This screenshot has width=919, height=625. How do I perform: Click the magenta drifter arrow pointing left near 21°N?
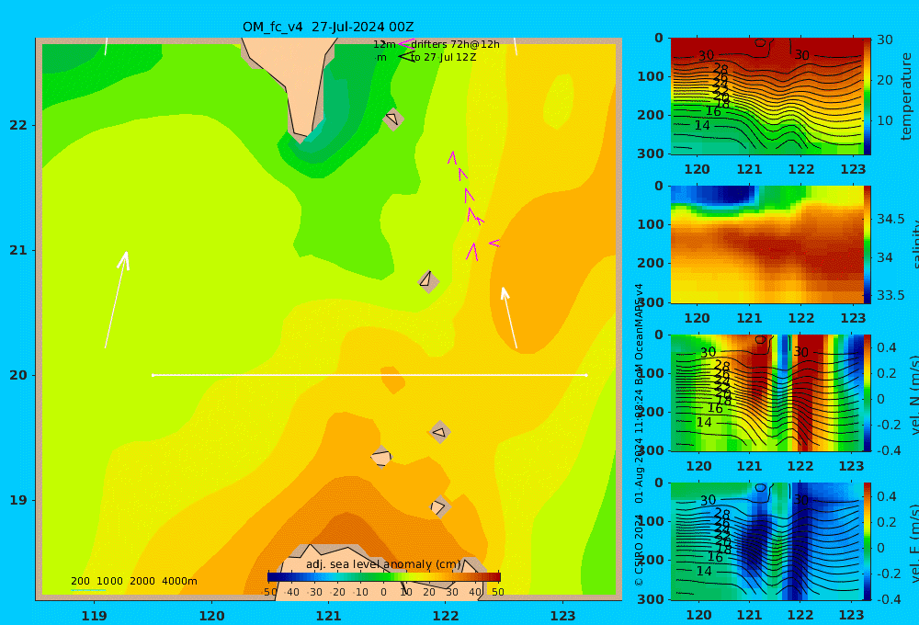point(494,242)
